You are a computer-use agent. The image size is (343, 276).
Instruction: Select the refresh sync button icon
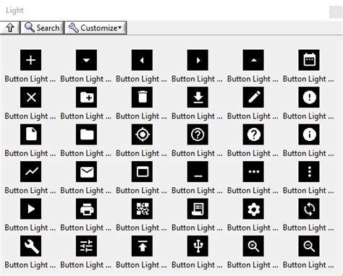(x=309, y=209)
